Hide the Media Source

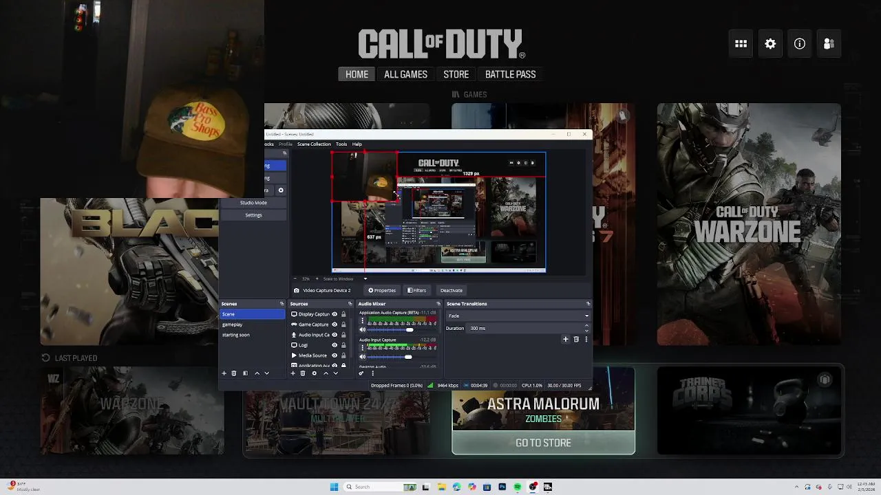335,355
